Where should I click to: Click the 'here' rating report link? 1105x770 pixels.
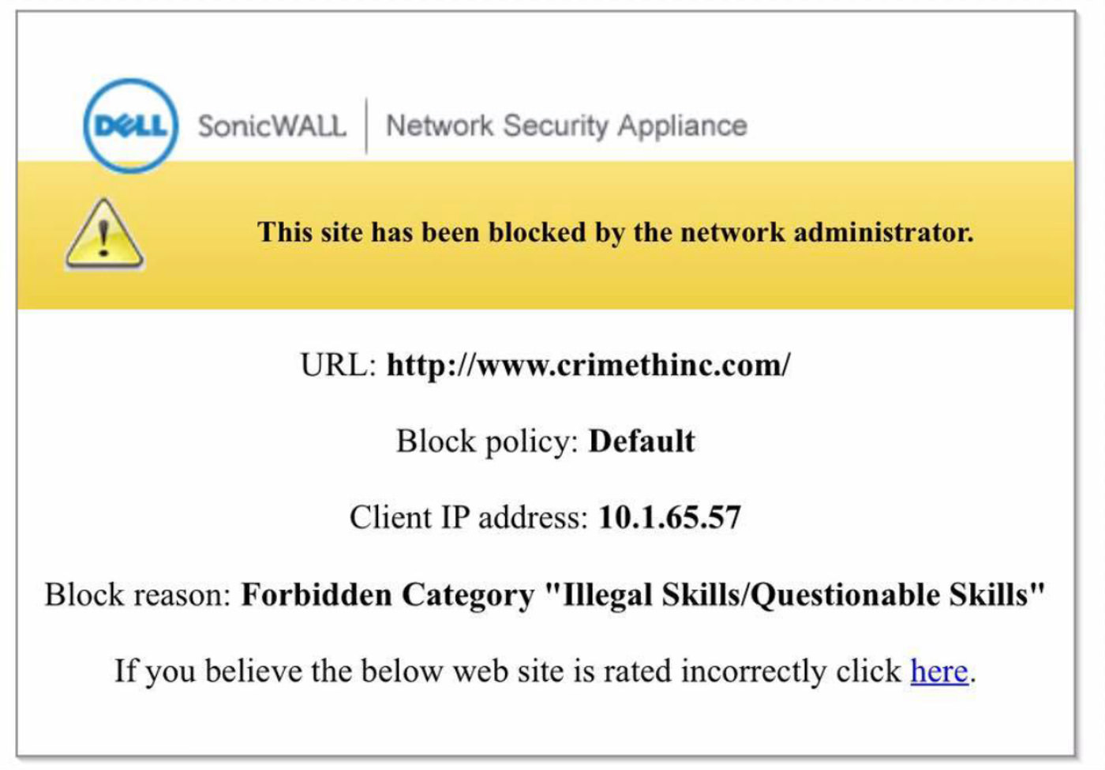coord(939,671)
